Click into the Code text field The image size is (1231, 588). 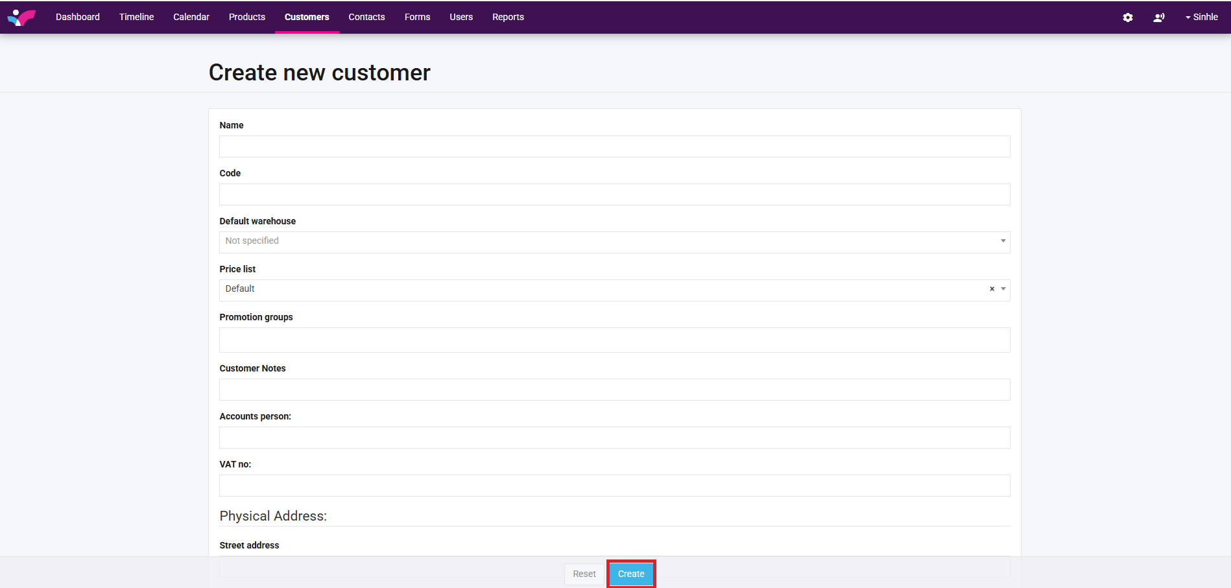[x=614, y=194]
